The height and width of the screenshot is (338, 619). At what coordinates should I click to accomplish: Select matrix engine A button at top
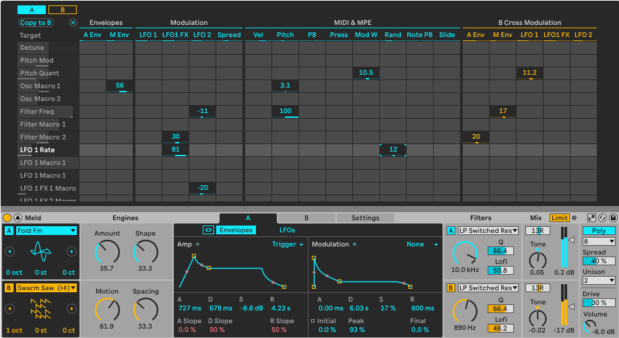(32, 10)
